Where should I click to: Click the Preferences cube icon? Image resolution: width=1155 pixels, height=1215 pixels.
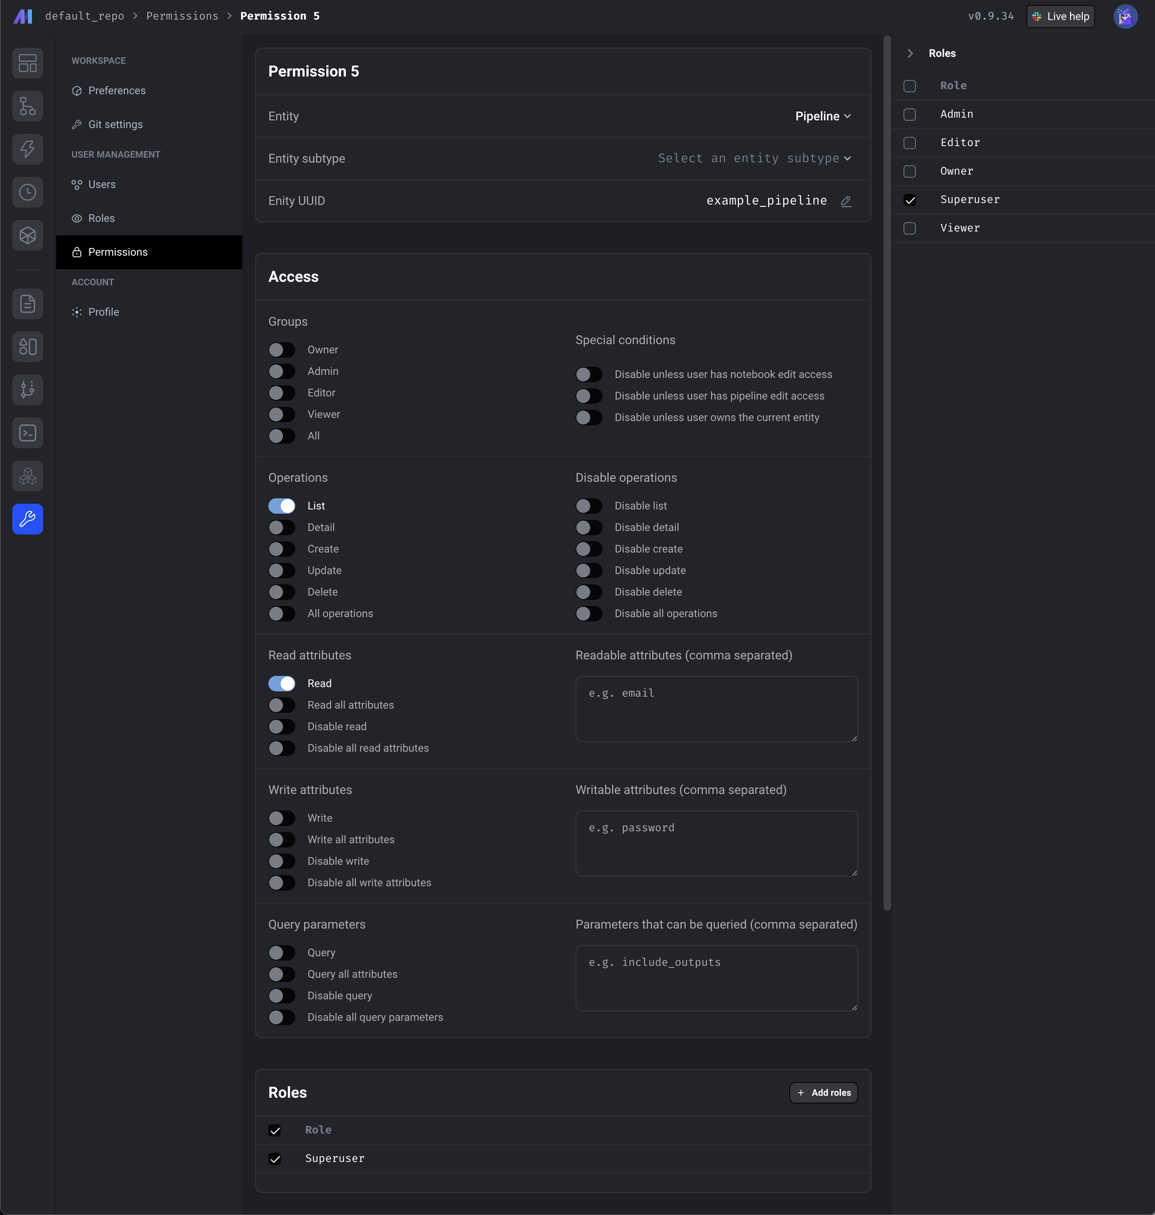coord(77,90)
